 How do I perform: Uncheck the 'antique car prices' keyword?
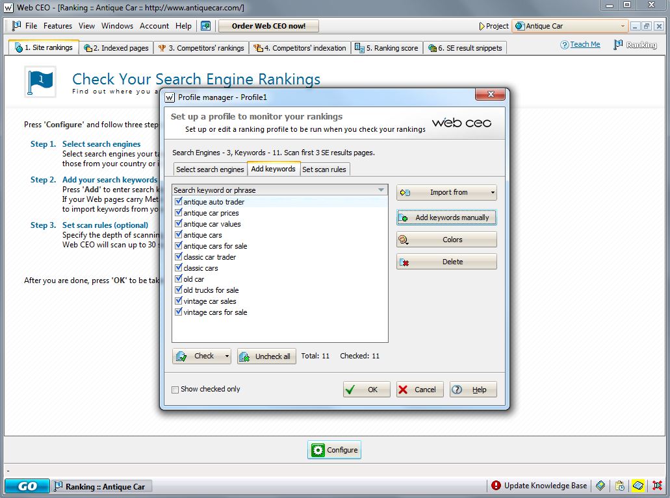pyautogui.click(x=179, y=212)
